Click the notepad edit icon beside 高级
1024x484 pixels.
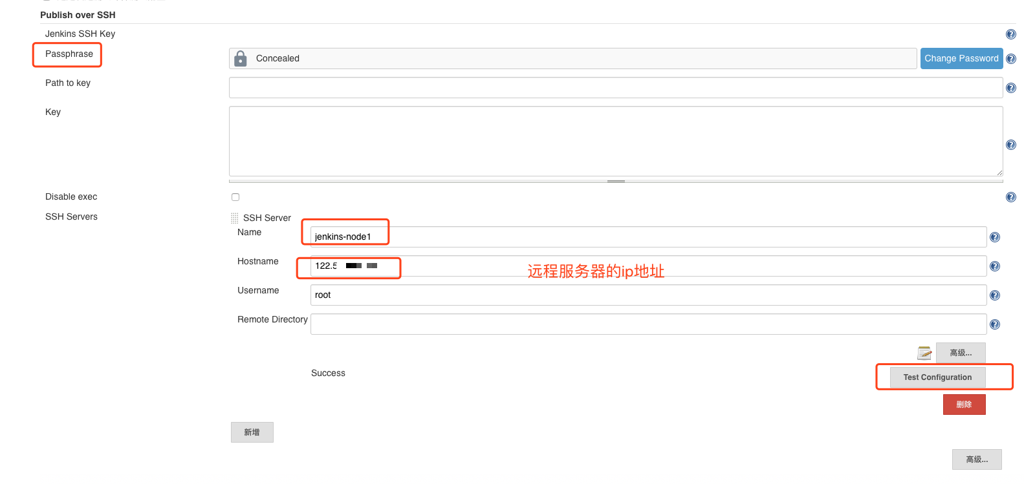(x=924, y=353)
